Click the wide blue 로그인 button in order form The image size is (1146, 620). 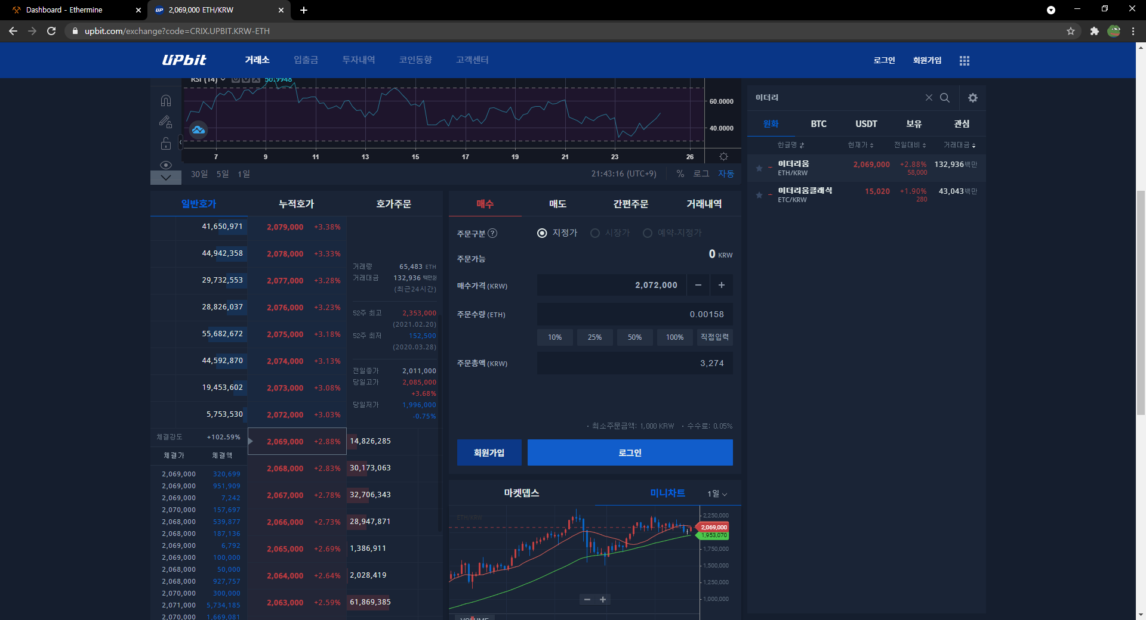pos(630,452)
